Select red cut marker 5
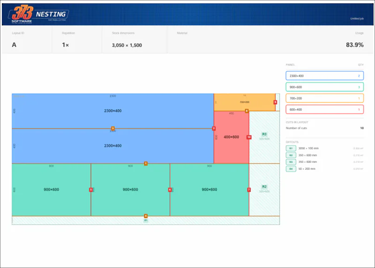The width and height of the screenshot is (375, 268). 91,190
